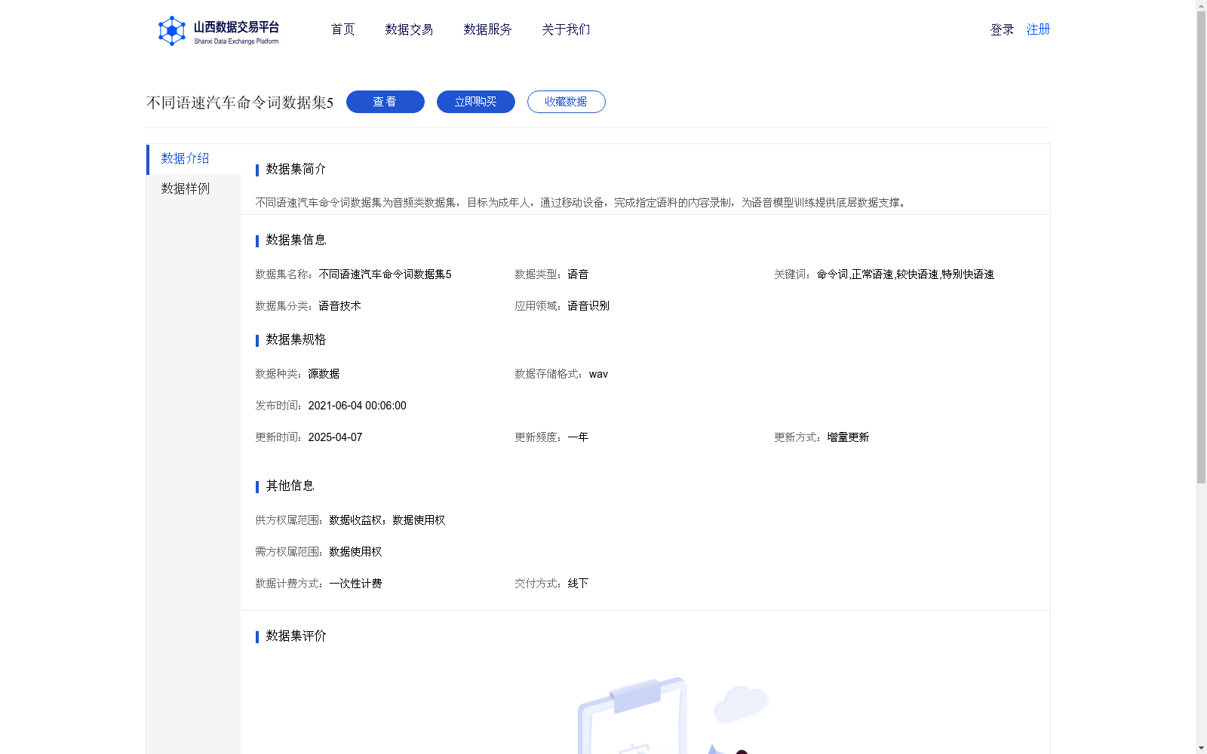Click the update method value 增量更新
This screenshot has width=1207, height=754.
tap(848, 437)
